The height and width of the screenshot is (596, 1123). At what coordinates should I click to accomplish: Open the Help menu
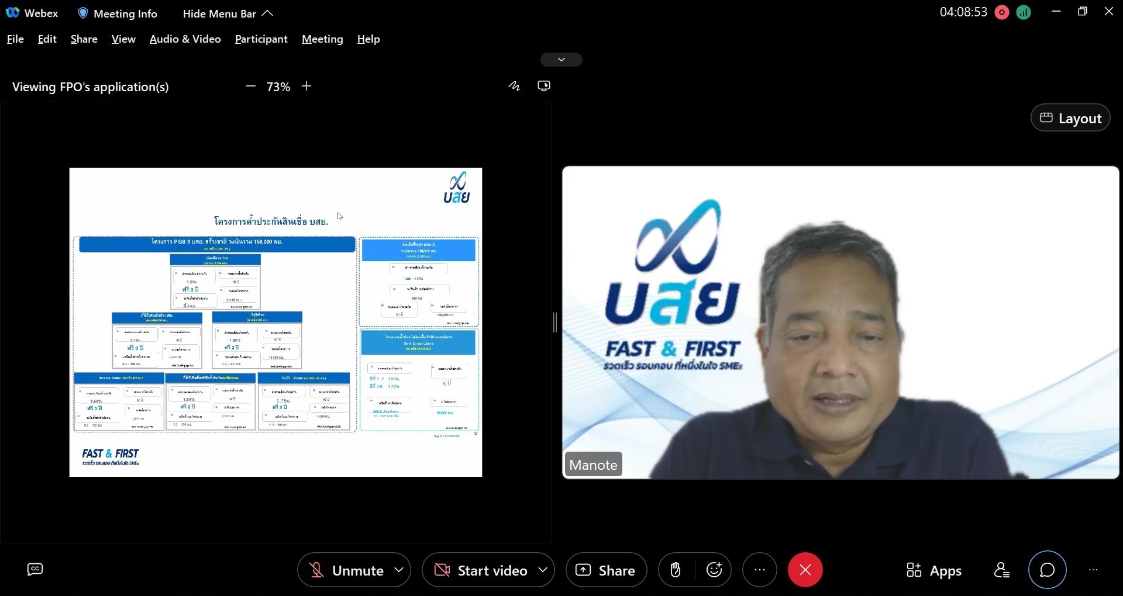(368, 39)
